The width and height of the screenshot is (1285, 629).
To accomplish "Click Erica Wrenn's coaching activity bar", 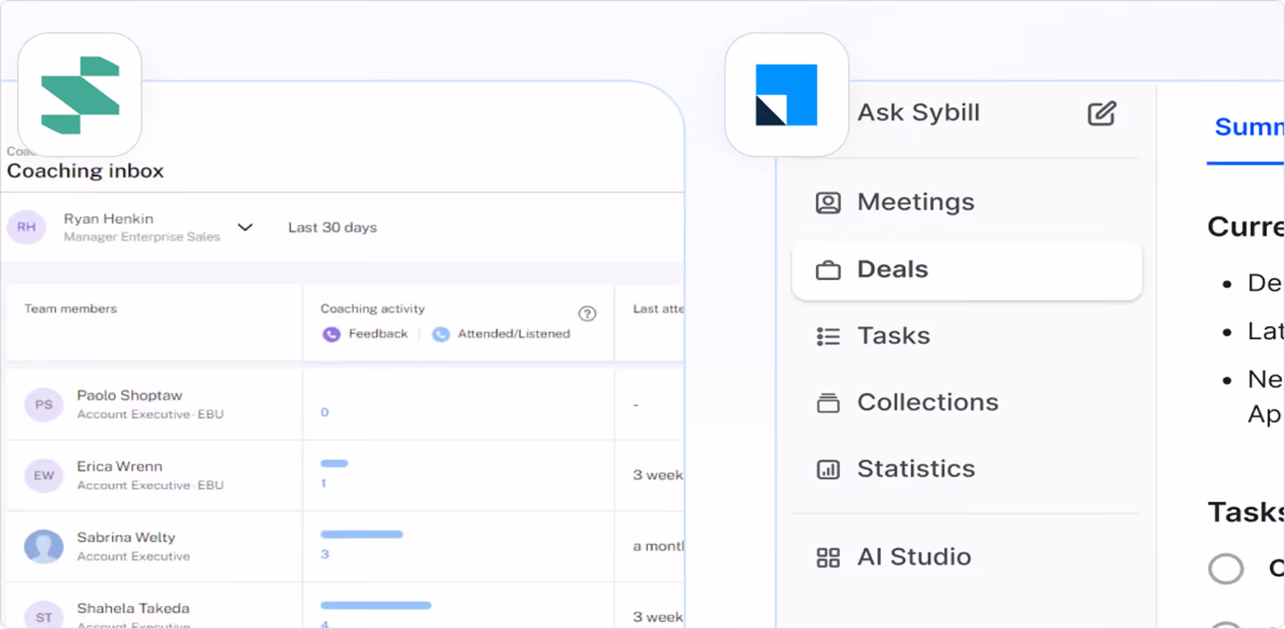I will tap(334, 463).
